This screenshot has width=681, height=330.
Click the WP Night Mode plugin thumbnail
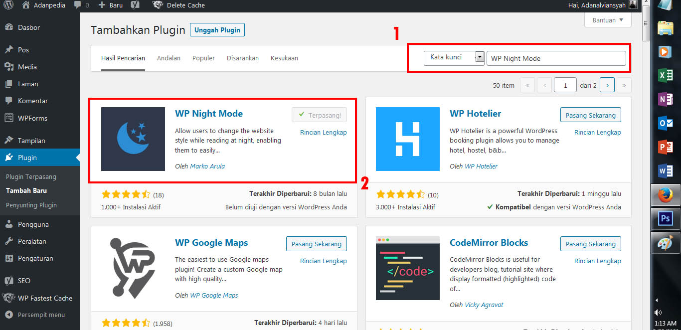133,139
